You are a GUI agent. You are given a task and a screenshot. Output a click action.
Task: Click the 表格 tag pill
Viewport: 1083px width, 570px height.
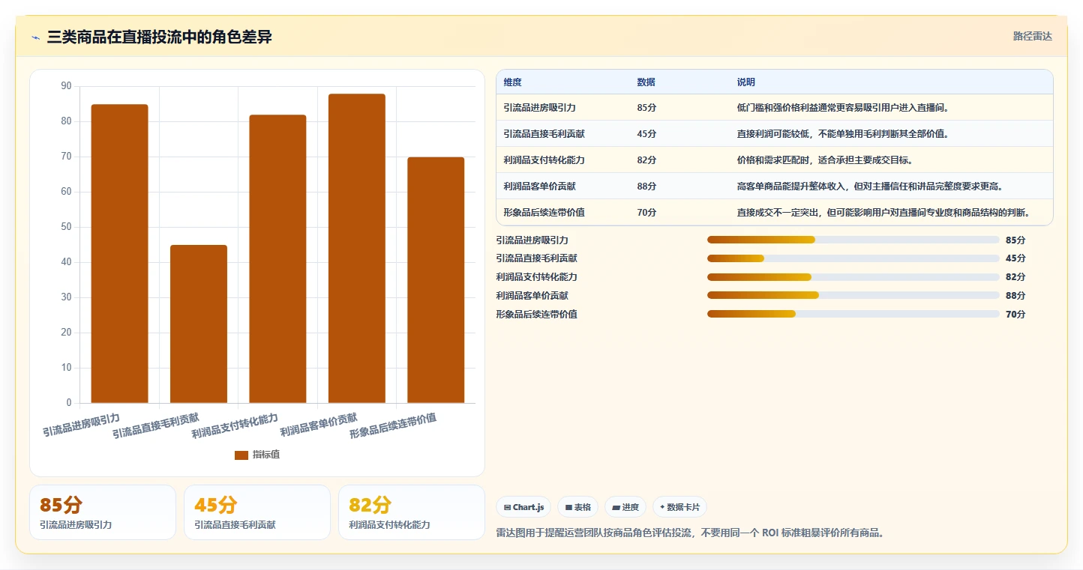[578, 507]
